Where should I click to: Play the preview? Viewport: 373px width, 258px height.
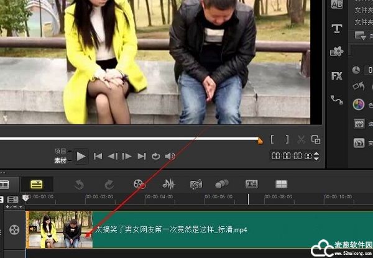(x=81, y=156)
